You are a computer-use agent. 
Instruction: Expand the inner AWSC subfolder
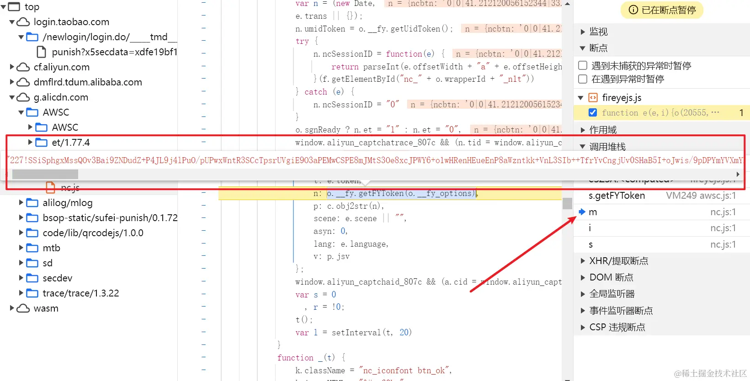pos(30,127)
